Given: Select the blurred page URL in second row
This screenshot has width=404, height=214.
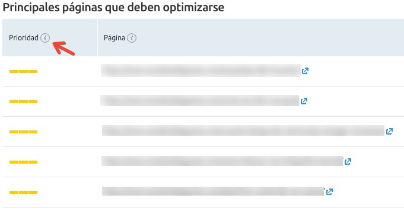Looking at the screenshot, I should [x=200, y=101].
